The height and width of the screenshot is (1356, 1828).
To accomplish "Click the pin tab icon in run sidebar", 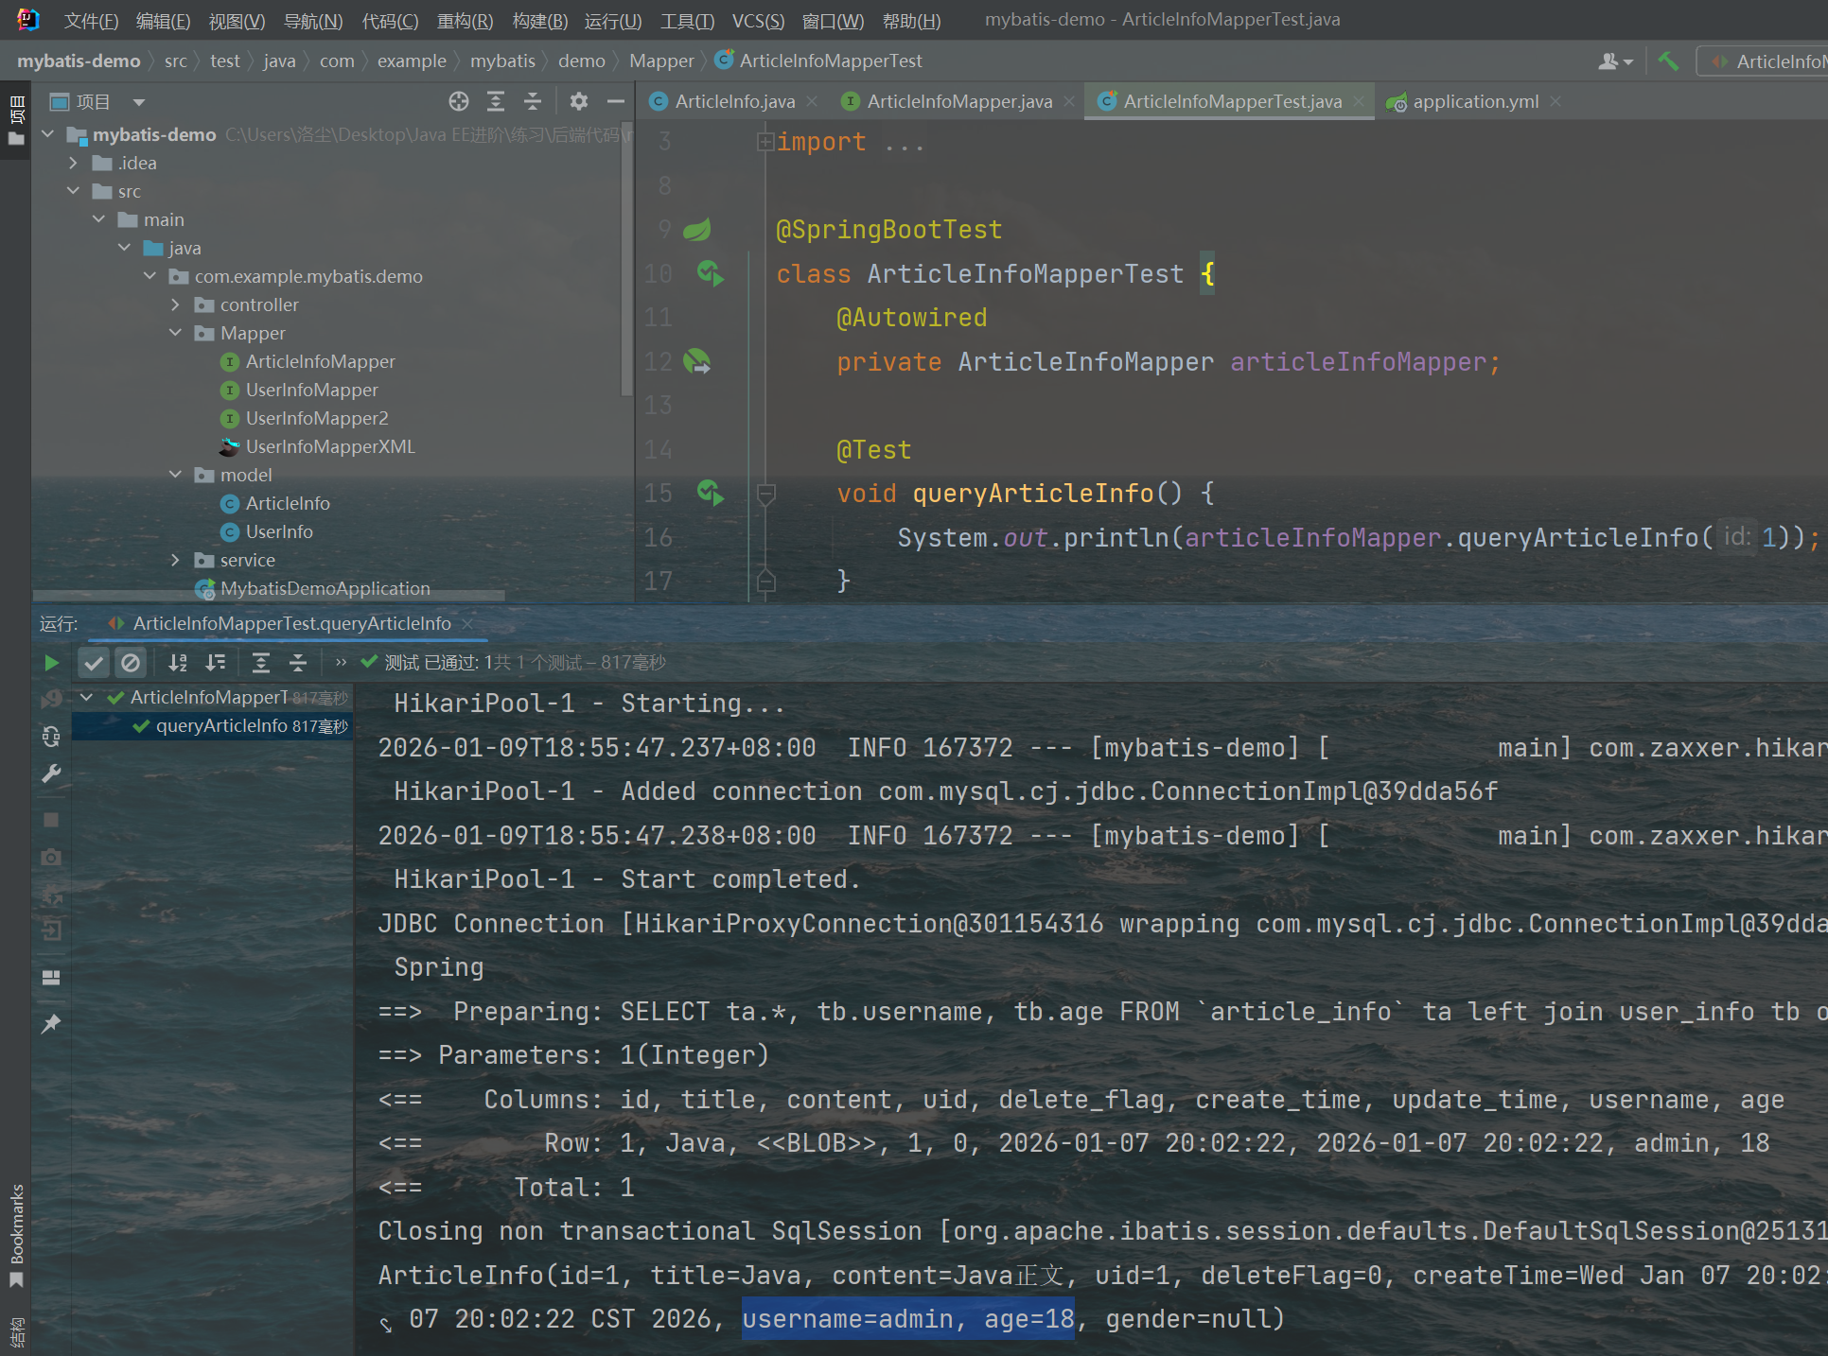I will point(51,1023).
